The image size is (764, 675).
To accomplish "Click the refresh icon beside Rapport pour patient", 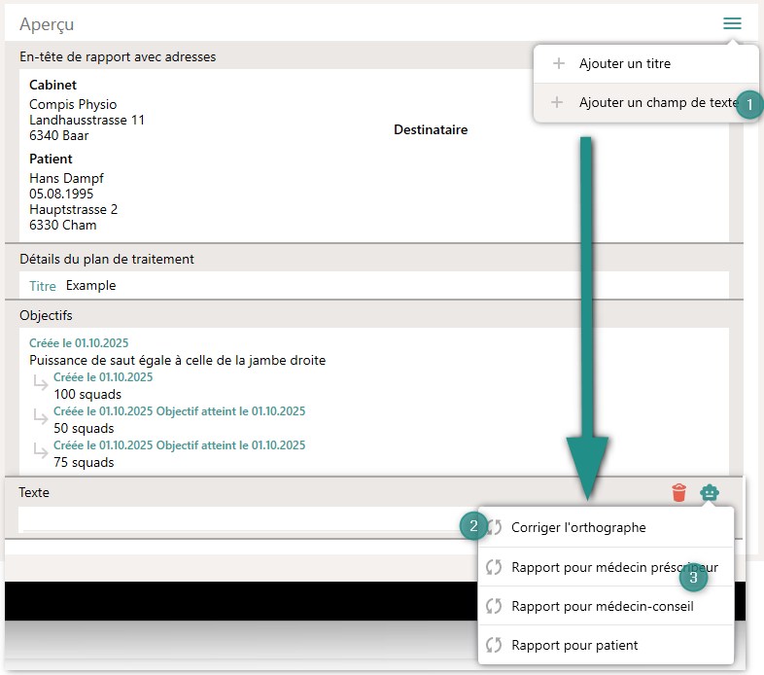I will click(x=494, y=645).
